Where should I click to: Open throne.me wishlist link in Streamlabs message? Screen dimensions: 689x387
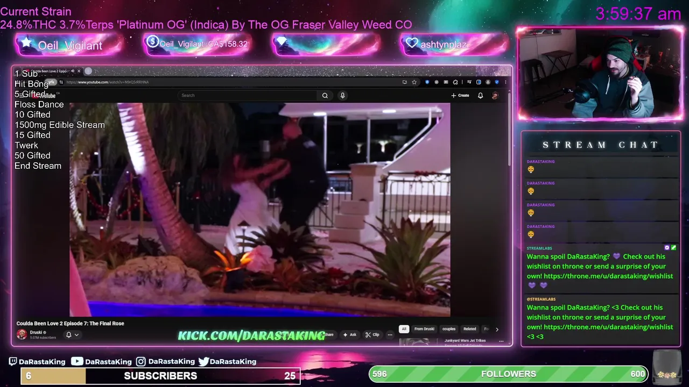point(608,276)
